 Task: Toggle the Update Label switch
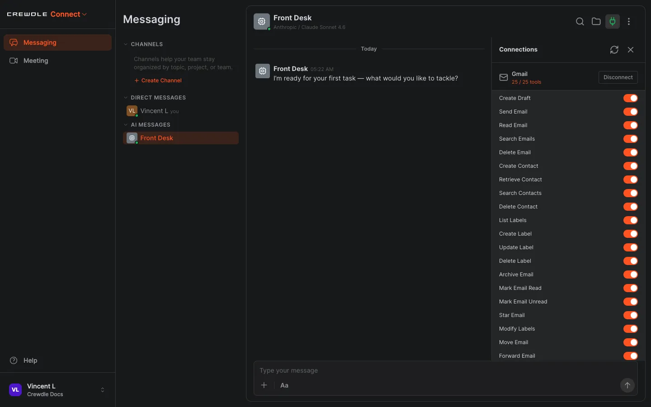pyautogui.click(x=630, y=247)
